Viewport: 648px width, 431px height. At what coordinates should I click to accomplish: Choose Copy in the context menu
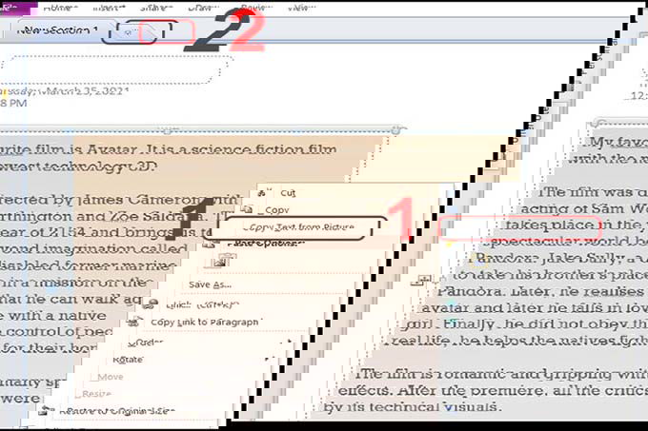click(277, 210)
